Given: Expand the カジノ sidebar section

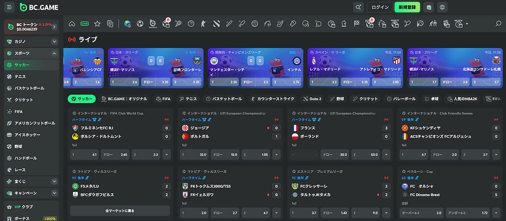Looking at the screenshot, I should pos(54,41).
